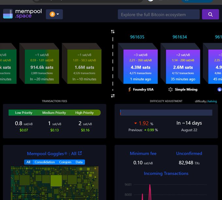
Task: Open the pending block with 1.6M sats
Action: tap(84, 67)
